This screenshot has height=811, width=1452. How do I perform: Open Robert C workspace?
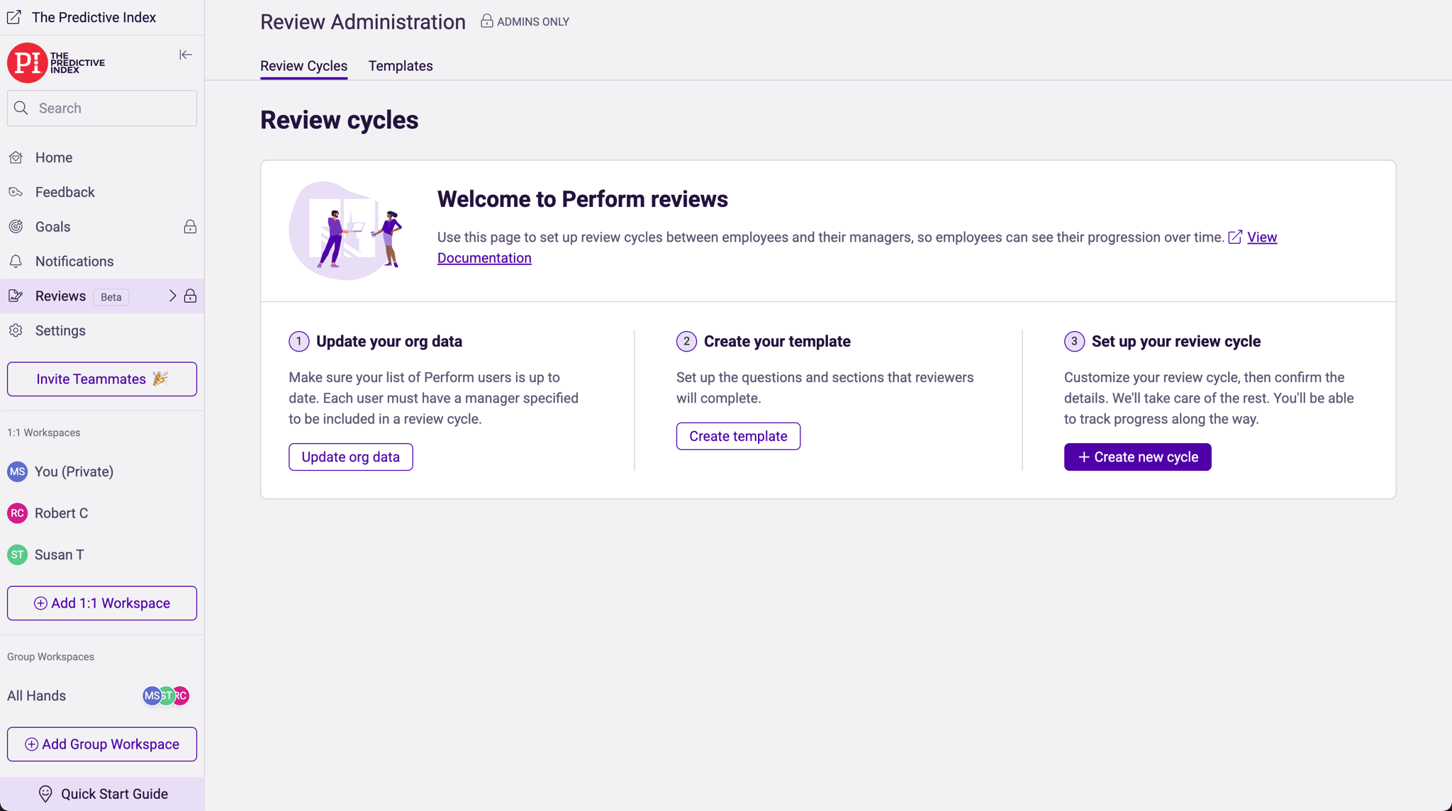[x=61, y=513]
